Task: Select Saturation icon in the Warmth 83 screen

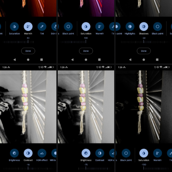Action: (14, 26)
